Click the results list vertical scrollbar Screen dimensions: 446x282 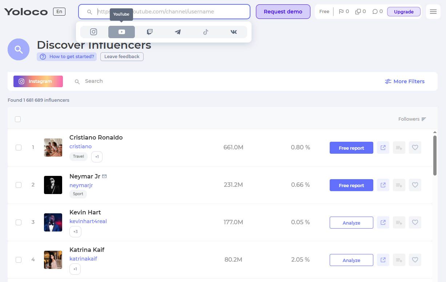[435, 156]
